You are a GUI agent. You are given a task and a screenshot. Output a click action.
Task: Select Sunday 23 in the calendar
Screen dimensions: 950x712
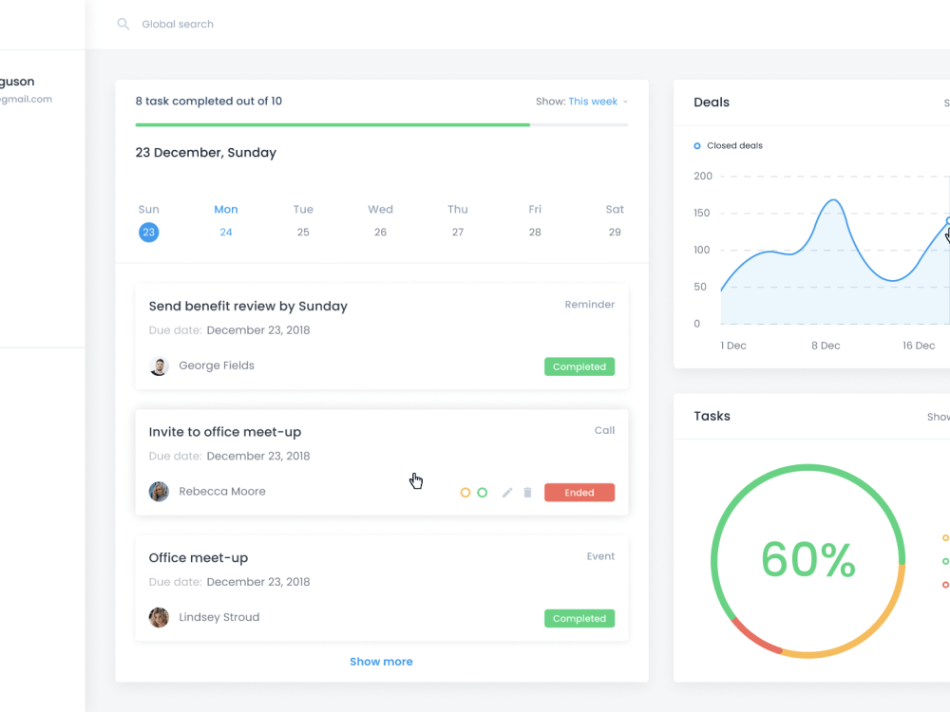148,232
